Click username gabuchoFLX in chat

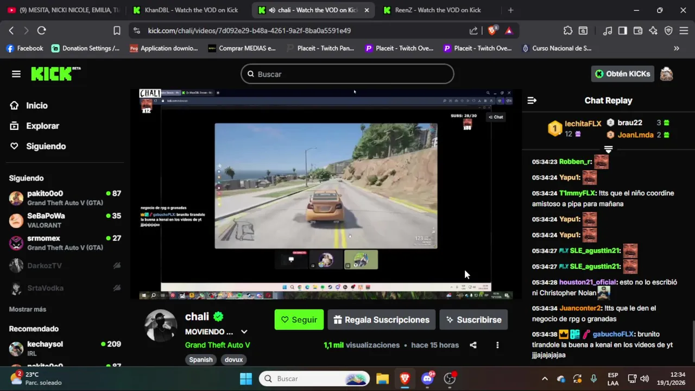point(613,334)
